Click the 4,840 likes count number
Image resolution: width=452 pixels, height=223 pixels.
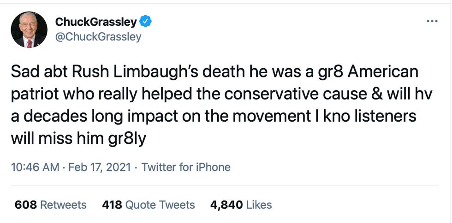(x=226, y=205)
